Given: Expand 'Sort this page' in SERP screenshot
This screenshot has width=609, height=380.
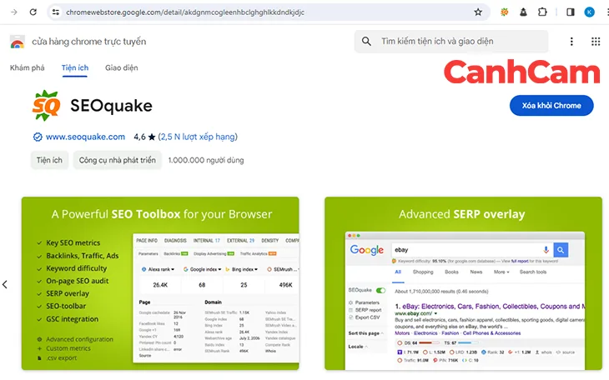Looking at the screenshot, I should pyautogui.click(x=365, y=333).
